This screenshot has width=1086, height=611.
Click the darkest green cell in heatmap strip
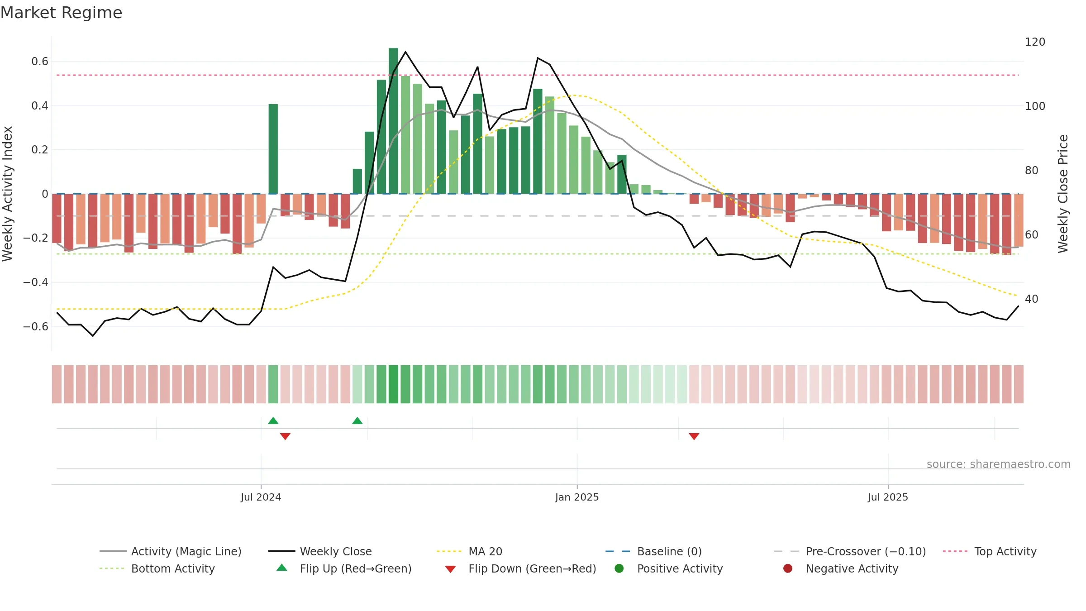click(x=393, y=384)
